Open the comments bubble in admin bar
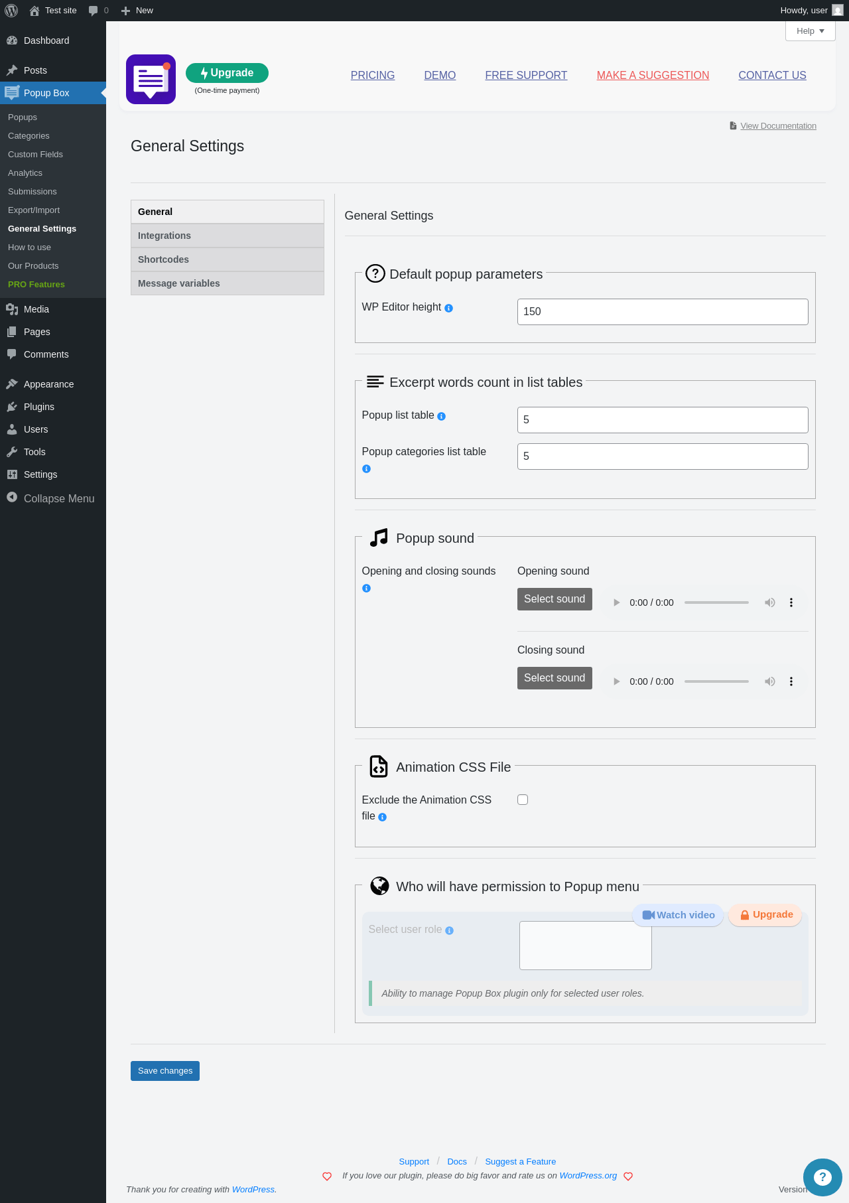The image size is (849, 1203). pyautogui.click(x=94, y=11)
